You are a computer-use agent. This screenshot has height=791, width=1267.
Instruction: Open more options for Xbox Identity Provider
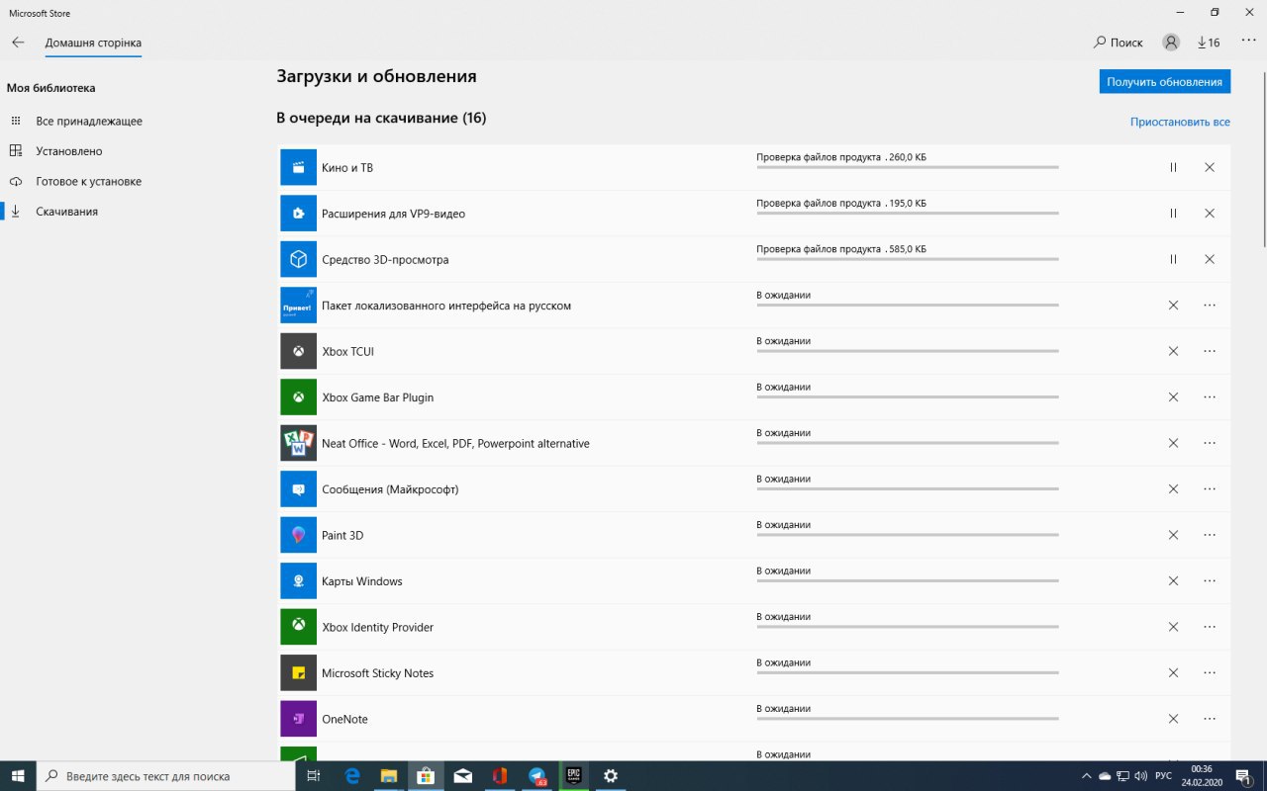(1210, 627)
